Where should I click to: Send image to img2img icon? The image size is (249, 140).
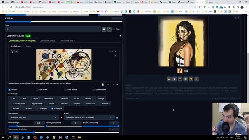point(180,79)
